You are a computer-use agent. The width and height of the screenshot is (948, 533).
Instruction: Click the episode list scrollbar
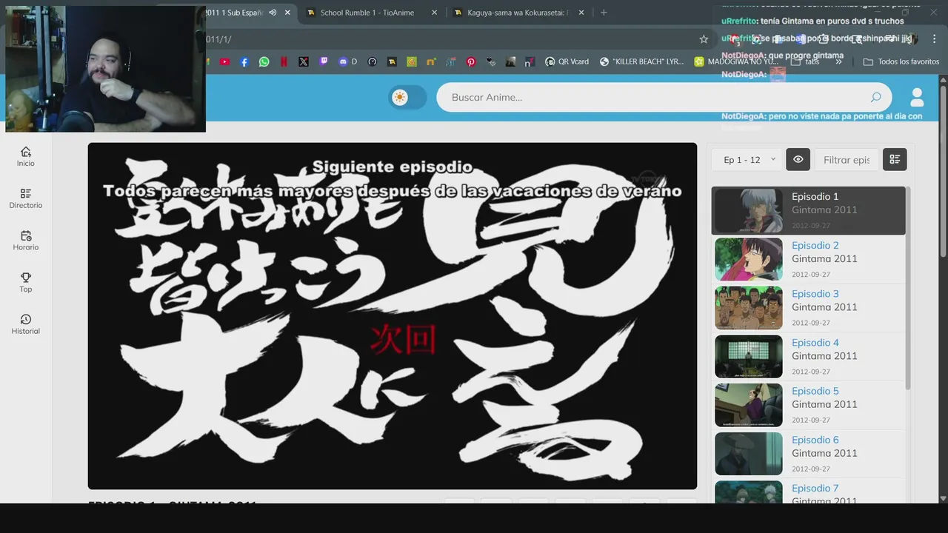(908, 289)
